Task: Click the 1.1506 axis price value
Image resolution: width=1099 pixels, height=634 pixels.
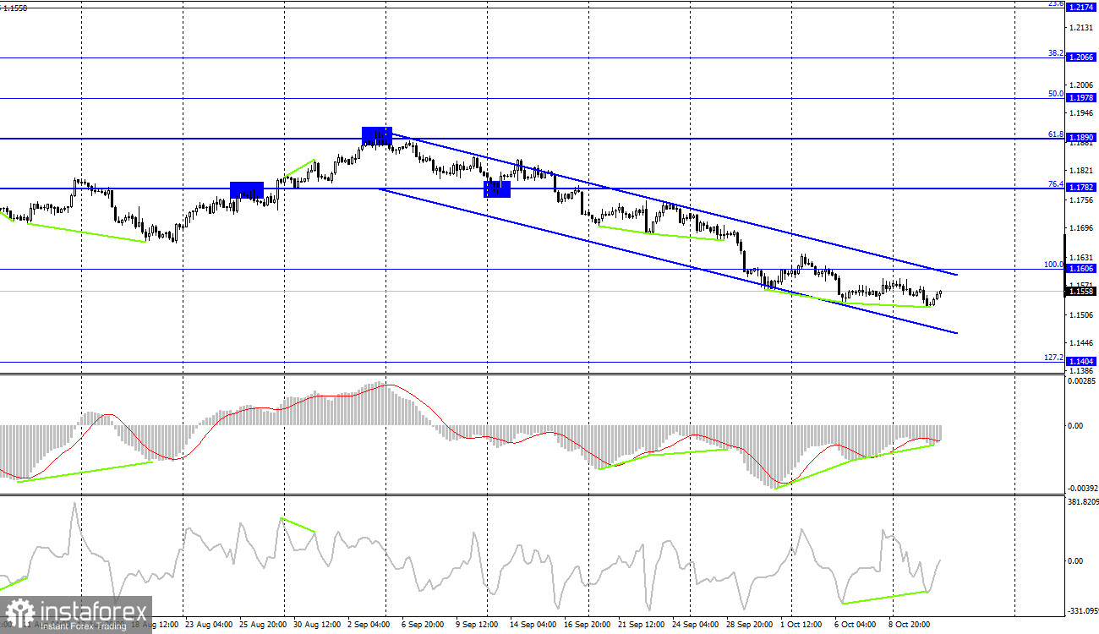Action: tap(1081, 315)
